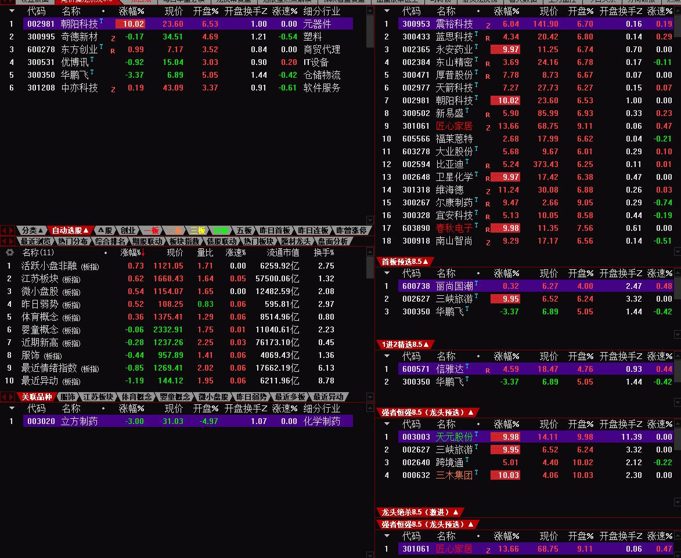The image size is (681, 558).
Task: Switch to the 三板 tab
Action: coord(197,230)
